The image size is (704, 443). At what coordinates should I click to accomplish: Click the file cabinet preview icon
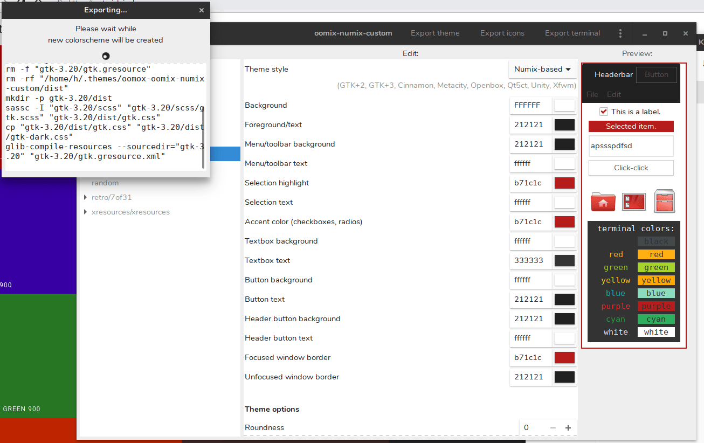664,202
